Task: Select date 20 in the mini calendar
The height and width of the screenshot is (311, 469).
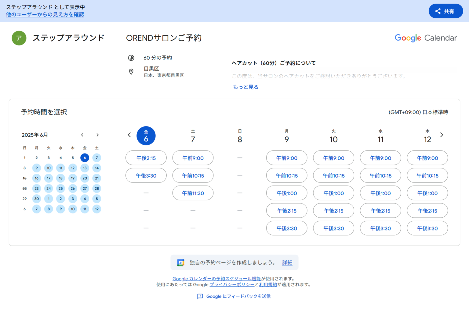Action: click(85, 178)
